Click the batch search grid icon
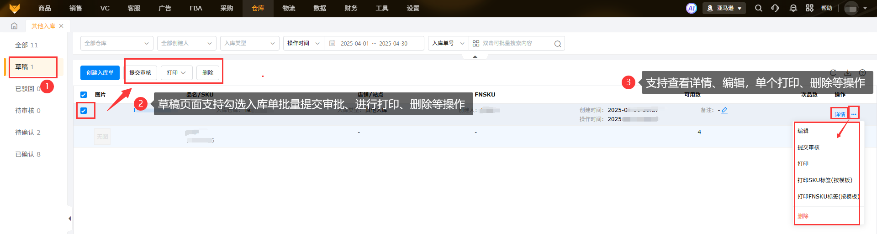 (476, 43)
